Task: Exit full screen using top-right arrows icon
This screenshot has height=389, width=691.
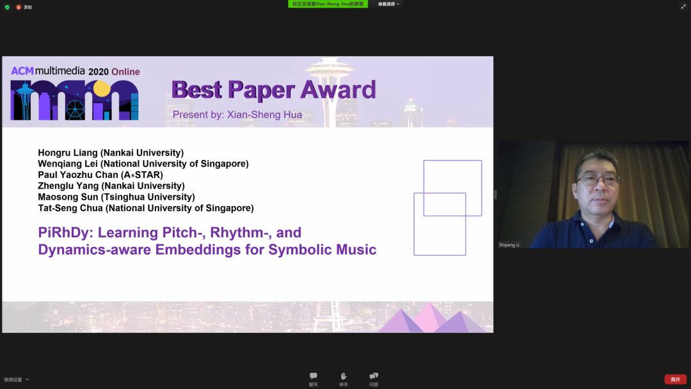Action: [683, 6]
